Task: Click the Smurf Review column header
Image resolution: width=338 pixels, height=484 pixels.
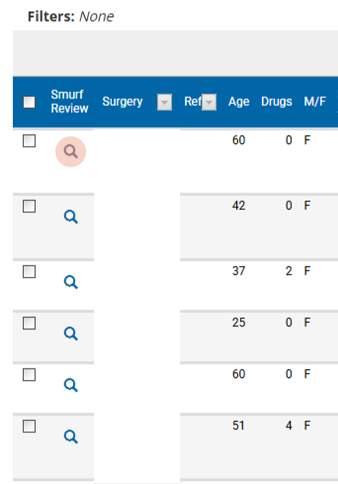Action: 70,101
